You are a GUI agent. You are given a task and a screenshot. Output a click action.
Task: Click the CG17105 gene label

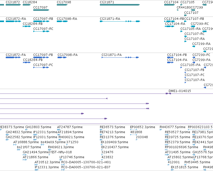(x=187, y=2)
